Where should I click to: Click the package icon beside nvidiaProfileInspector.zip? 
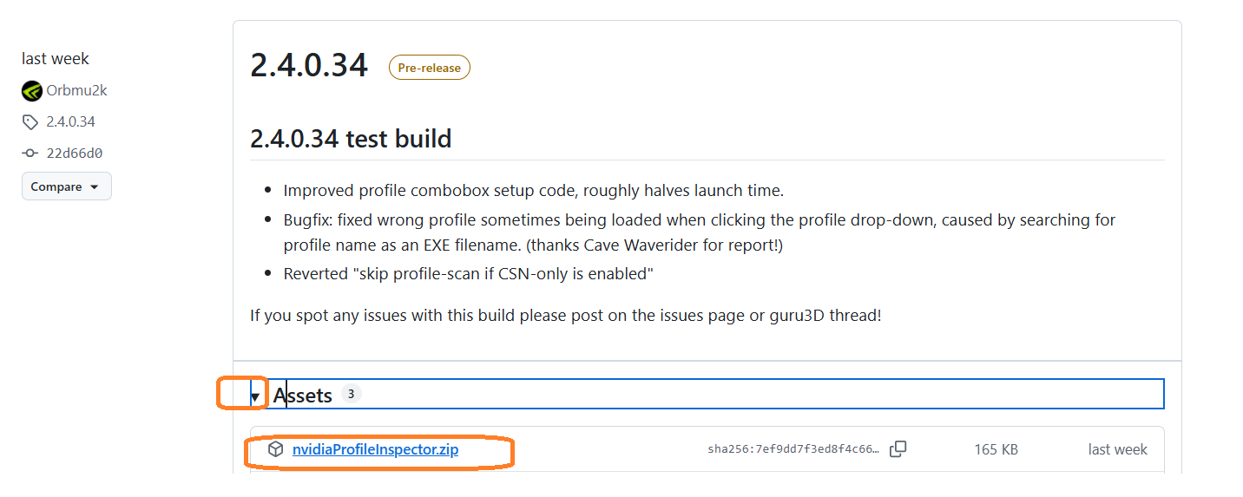pos(276,449)
